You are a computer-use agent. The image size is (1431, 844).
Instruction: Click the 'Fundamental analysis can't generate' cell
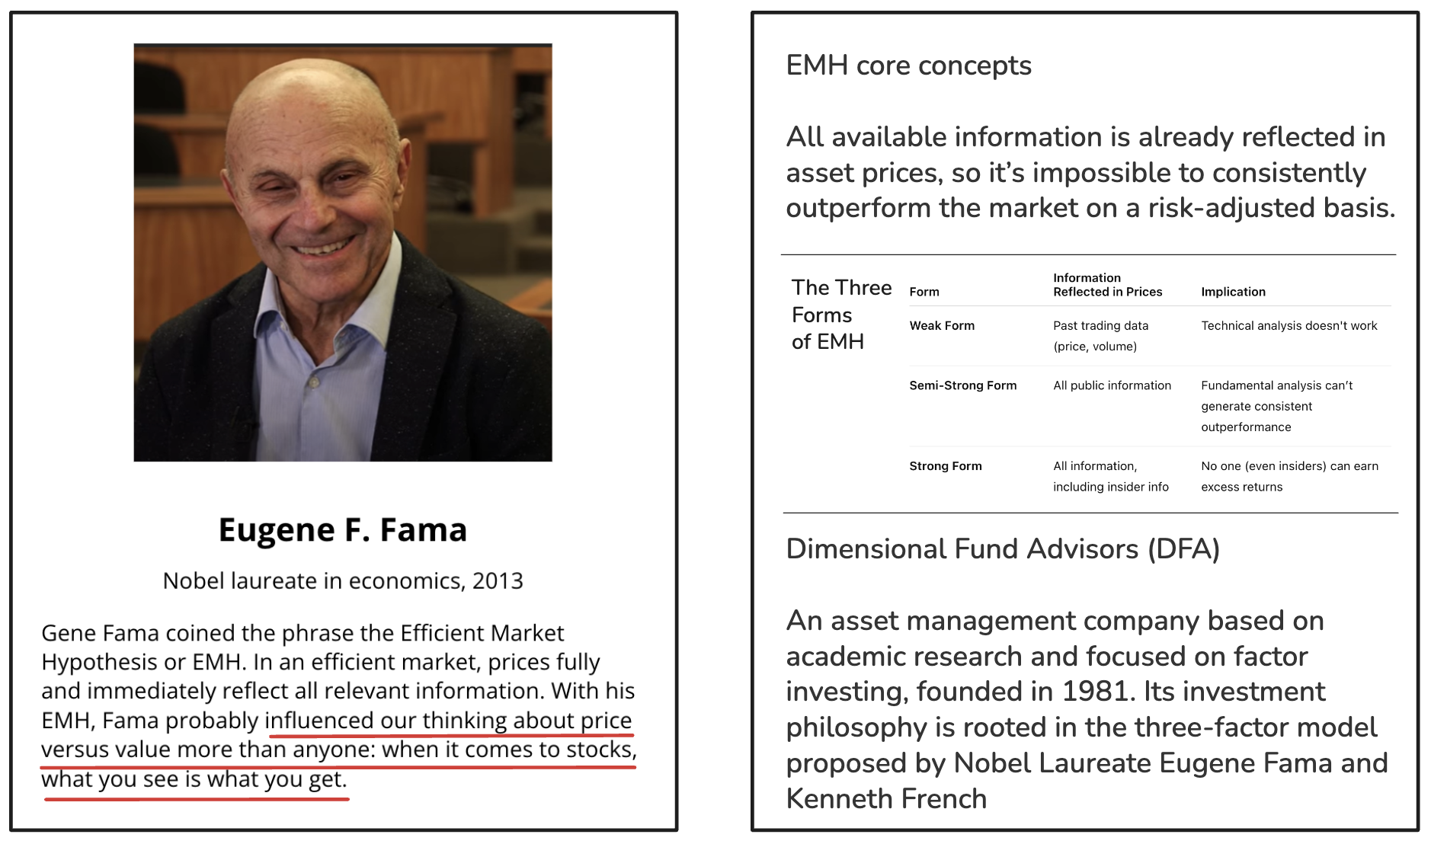[1276, 406]
